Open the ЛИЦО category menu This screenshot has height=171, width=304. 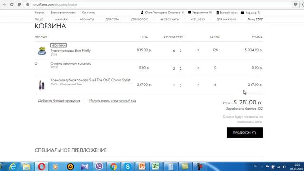(39, 19)
